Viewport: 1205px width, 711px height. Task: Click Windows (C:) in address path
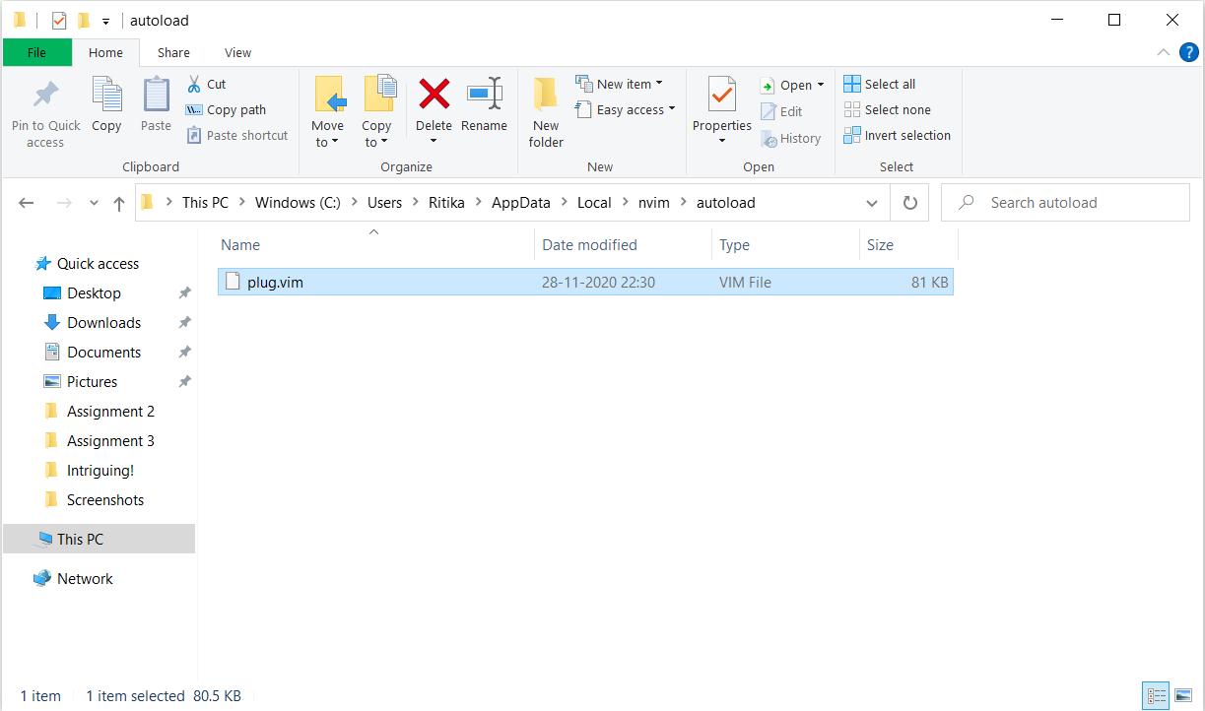tap(298, 202)
